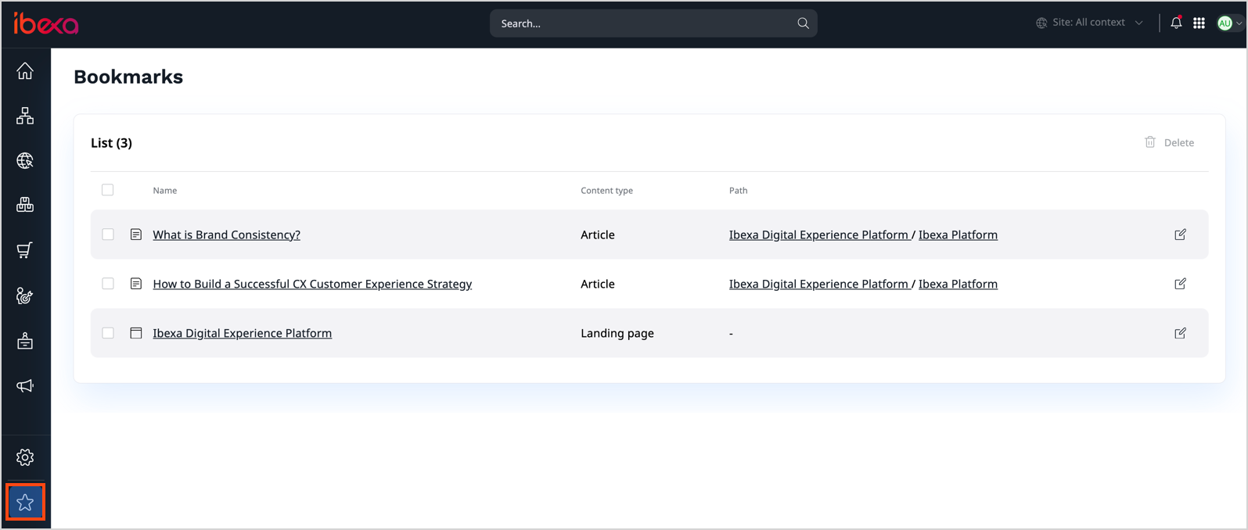Open the admin settings gear icon
The height and width of the screenshot is (530, 1248).
click(x=25, y=457)
